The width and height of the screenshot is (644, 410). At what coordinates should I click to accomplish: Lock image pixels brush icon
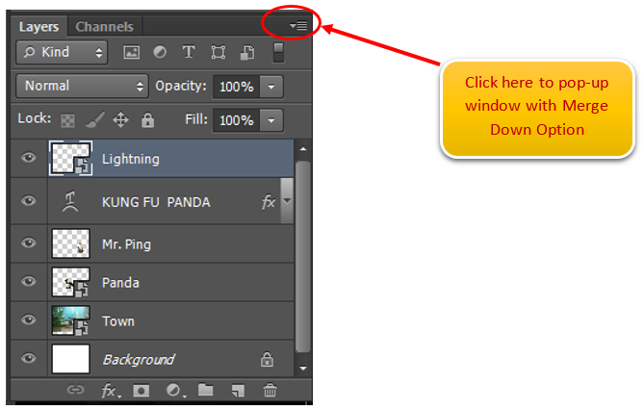(x=94, y=120)
